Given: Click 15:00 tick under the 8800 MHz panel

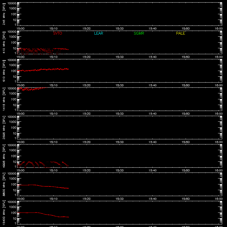Looking at the screenshot, I should tap(20, 199).
